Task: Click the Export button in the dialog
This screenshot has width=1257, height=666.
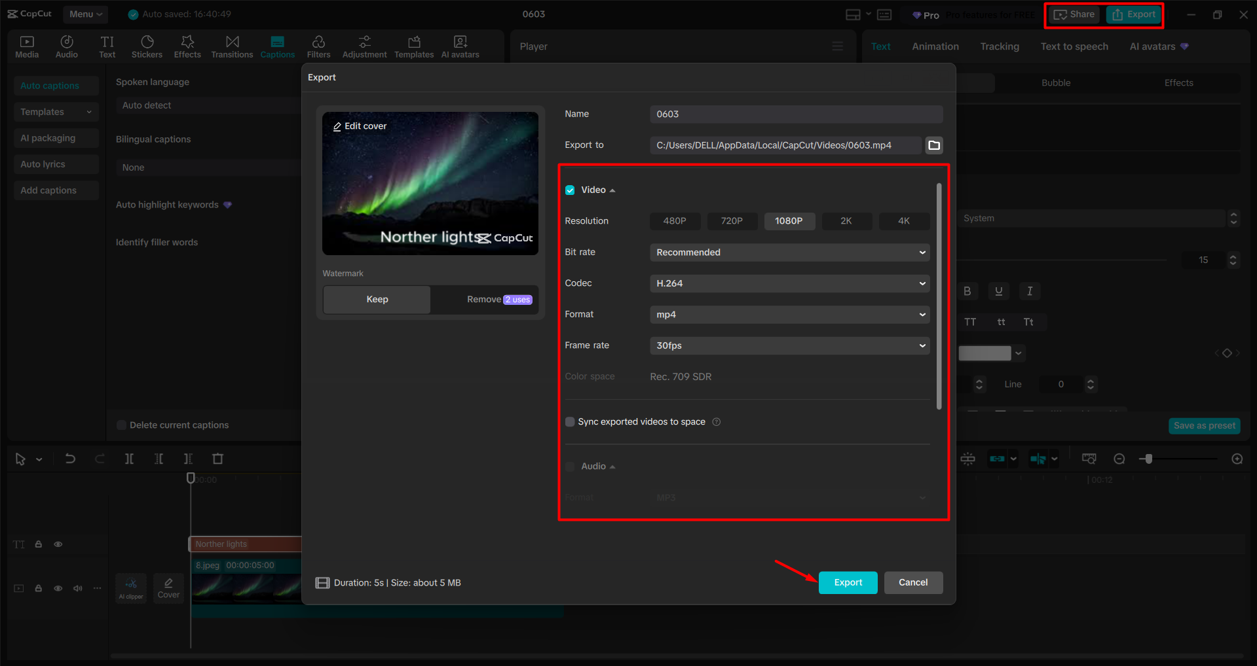Action: 848,582
